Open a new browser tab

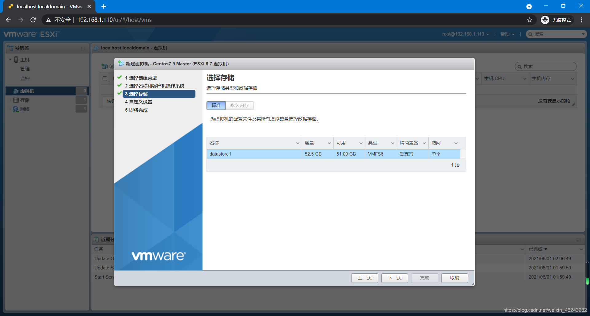(x=104, y=6)
